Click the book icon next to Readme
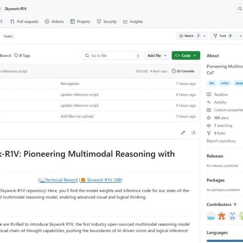This screenshot has width=243, height=243. click(209, 94)
